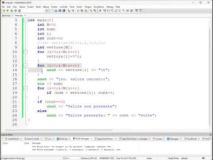Open the Debug menu
This screenshot has width=213, height=160.
pyautogui.click(x=46, y=7)
